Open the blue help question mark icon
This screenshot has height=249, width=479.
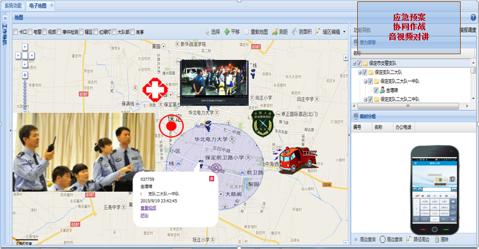coord(473,18)
